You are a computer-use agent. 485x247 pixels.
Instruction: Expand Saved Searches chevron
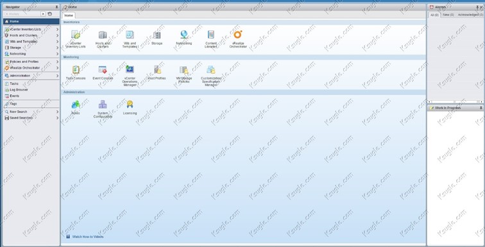58,118
